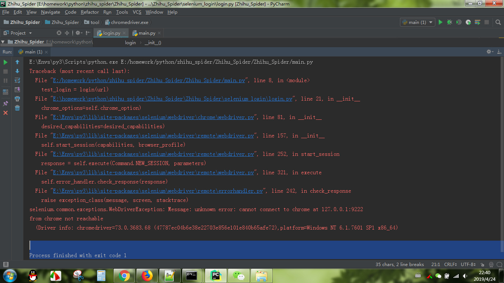504x283 pixels.
Task: Toggle Up the Stack Trace arrow
Action: [x=17, y=62]
